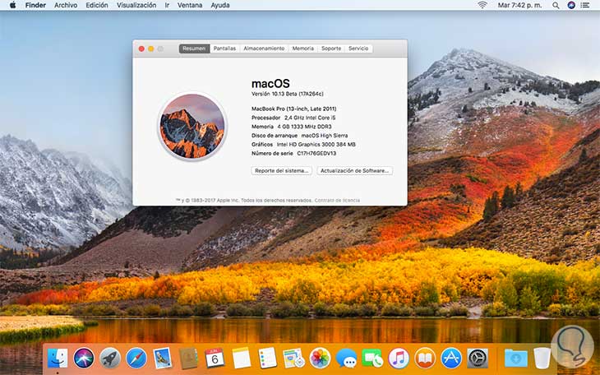Viewport: 600px width, 375px height.
Task: Open Messages blue bubble icon
Action: (346, 359)
